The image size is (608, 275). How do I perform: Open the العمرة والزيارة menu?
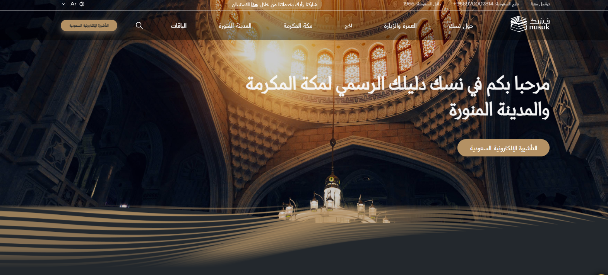coord(400,26)
